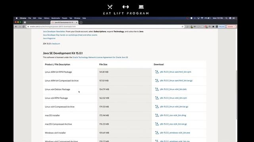The image size is (254, 142).
Task: Download jdk-15.0.1_linux-aarch64_bin.tar.gz link
Action: (x=176, y=80)
